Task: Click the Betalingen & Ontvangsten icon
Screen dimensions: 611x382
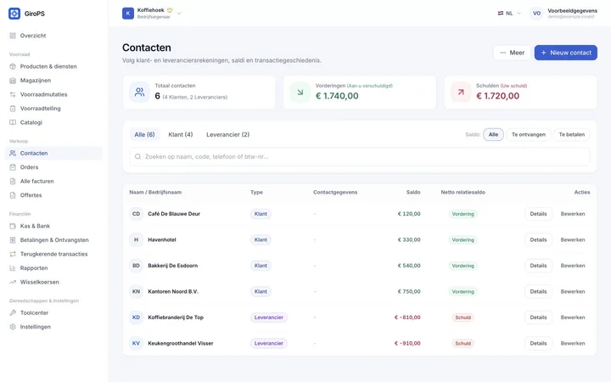Action: click(x=13, y=240)
